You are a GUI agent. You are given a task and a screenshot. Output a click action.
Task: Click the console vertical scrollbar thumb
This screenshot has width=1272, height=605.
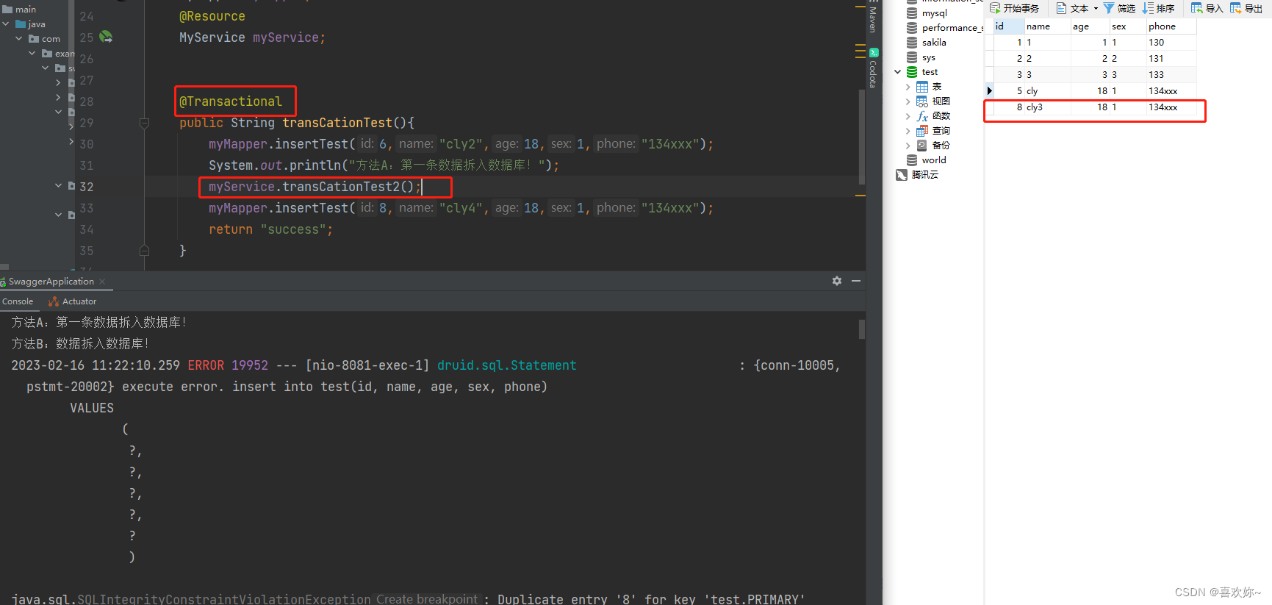tap(862, 329)
